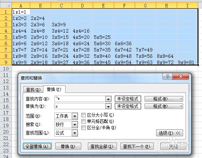The height and width of the screenshot is (158, 202).
Task: Click cell containing 7x8=56
Action: click(145, 56)
